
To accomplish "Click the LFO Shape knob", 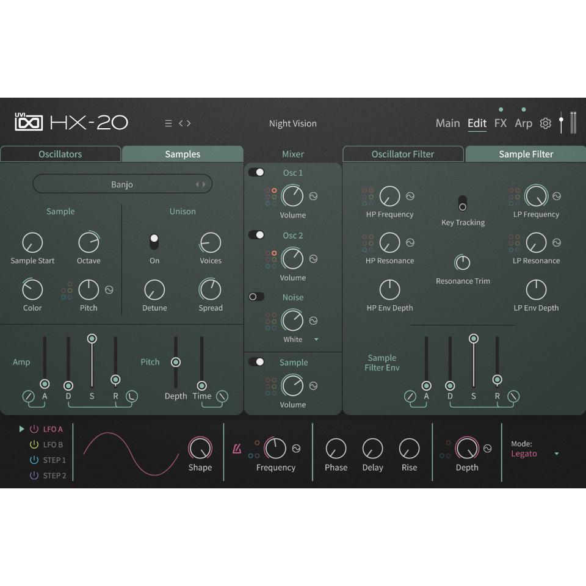I will click(200, 449).
